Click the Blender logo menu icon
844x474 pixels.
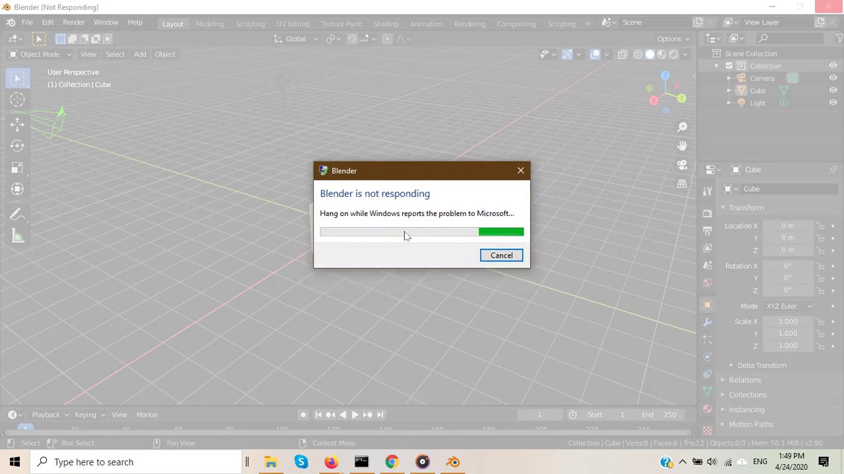coord(11,22)
